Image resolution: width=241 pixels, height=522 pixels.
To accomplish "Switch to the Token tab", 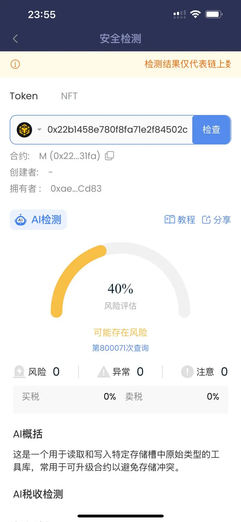I will coord(24,96).
